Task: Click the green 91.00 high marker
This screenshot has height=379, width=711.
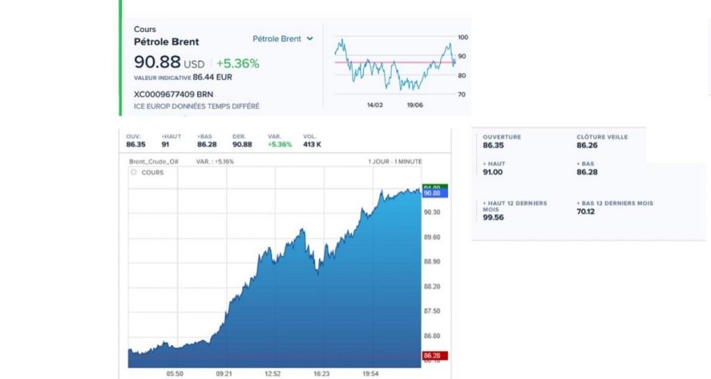Action: [x=435, y=187]
